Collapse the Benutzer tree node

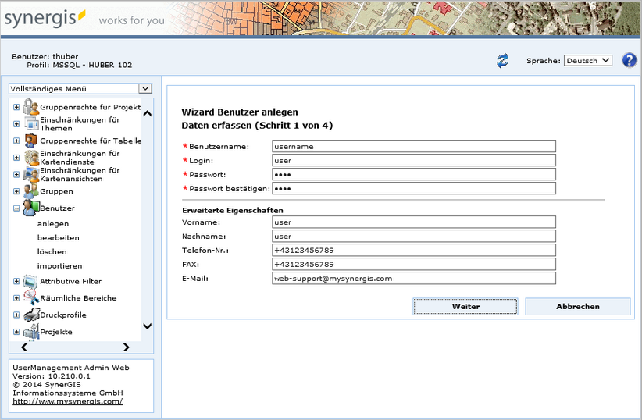point(16,208)
